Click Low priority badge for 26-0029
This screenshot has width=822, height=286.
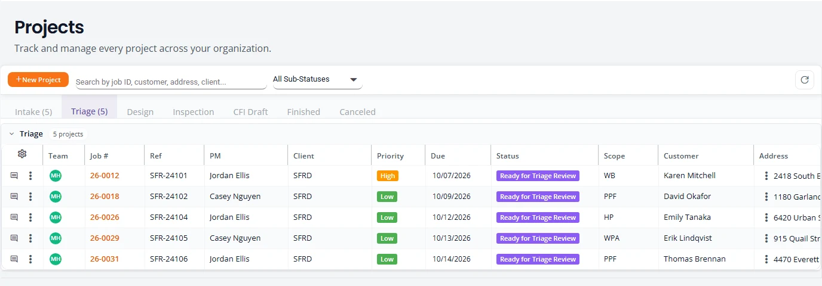click(387, 238)
